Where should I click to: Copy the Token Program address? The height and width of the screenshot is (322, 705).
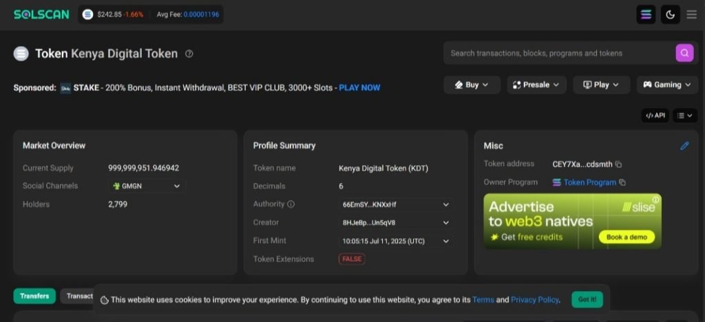(x=622, y=182)
